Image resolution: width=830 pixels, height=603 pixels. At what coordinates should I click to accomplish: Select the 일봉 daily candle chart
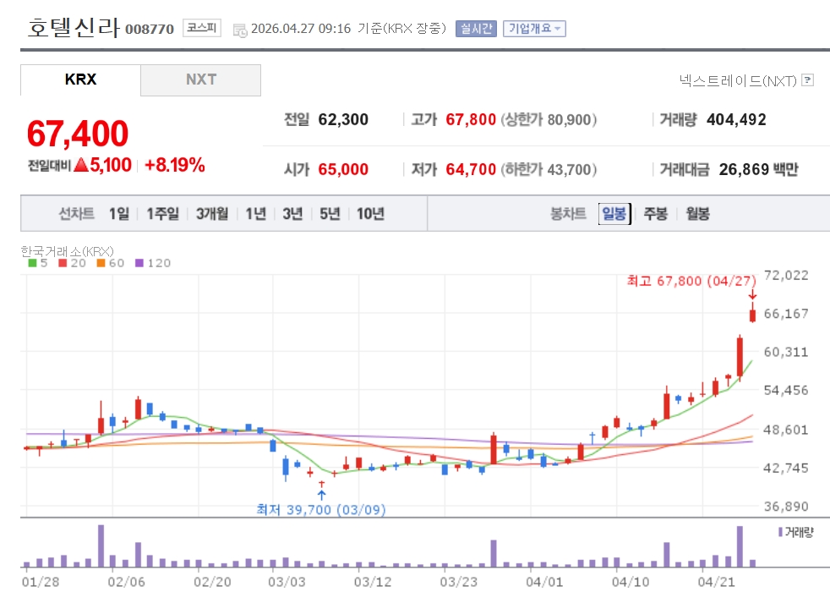click(614, 214)
